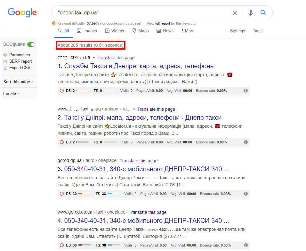Viewport: 306px width, 251px height.
Task: Click 'Pages/Visit: 0.00' in result 3 bar
Action: click(153, 194)
